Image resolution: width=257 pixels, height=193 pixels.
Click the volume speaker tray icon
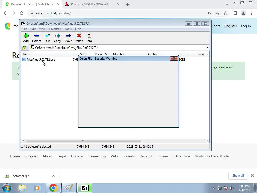(232, 188)
